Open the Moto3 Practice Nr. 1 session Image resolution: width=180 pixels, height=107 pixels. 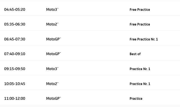pos(140,69)
